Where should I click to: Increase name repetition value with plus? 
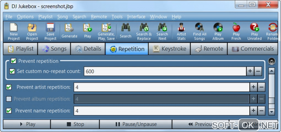pos(253,111)
